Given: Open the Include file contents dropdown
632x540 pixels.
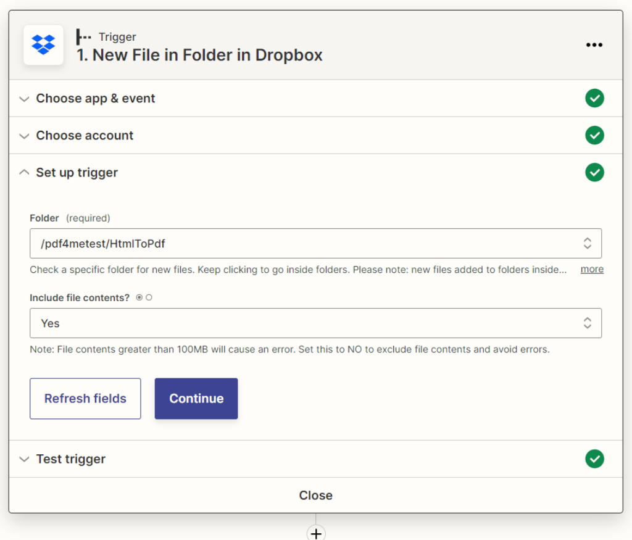Looking at the screenshot, I should [x=315, y=323].
